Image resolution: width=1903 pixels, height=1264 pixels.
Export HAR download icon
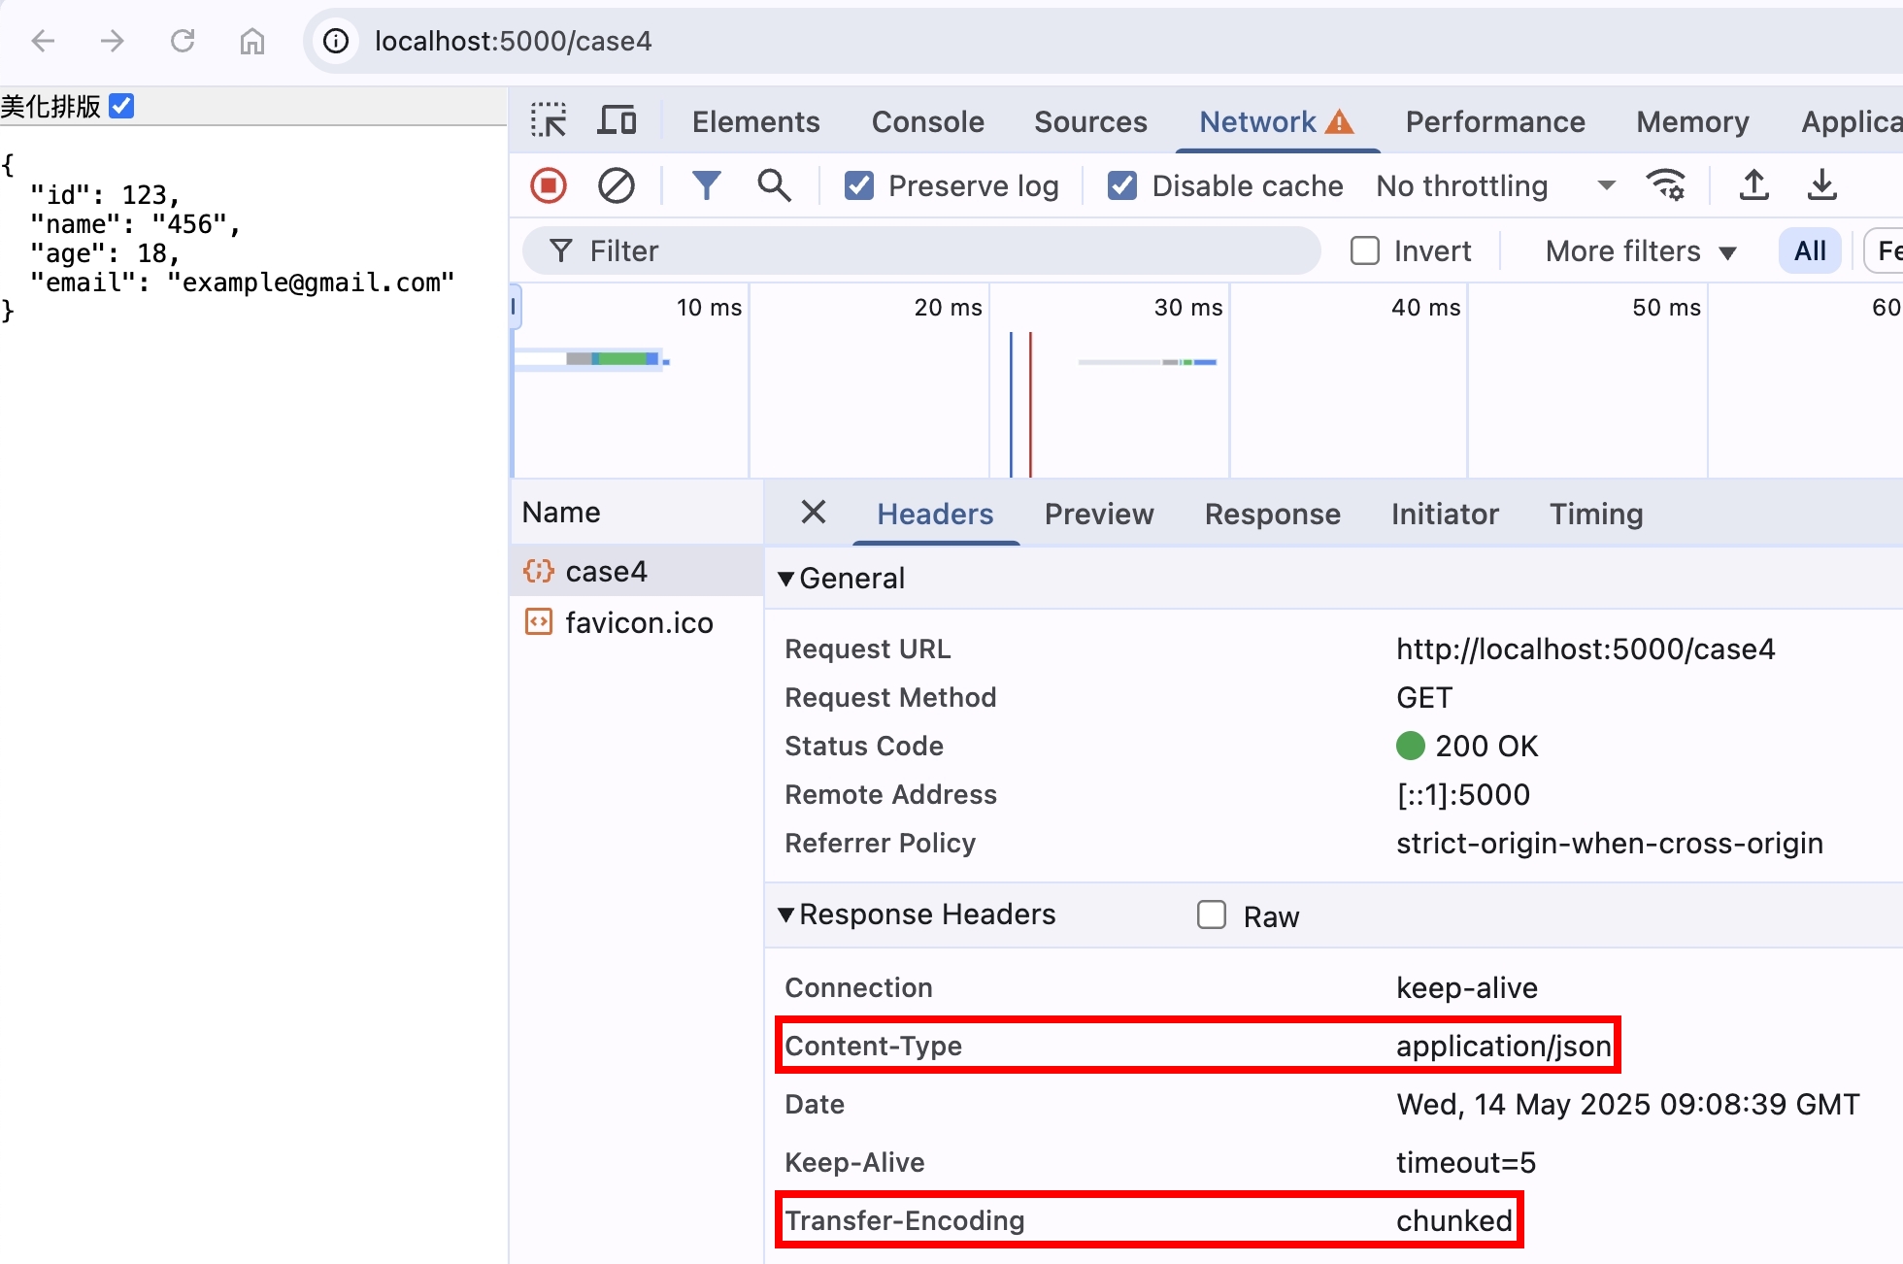pos(1822,184)
